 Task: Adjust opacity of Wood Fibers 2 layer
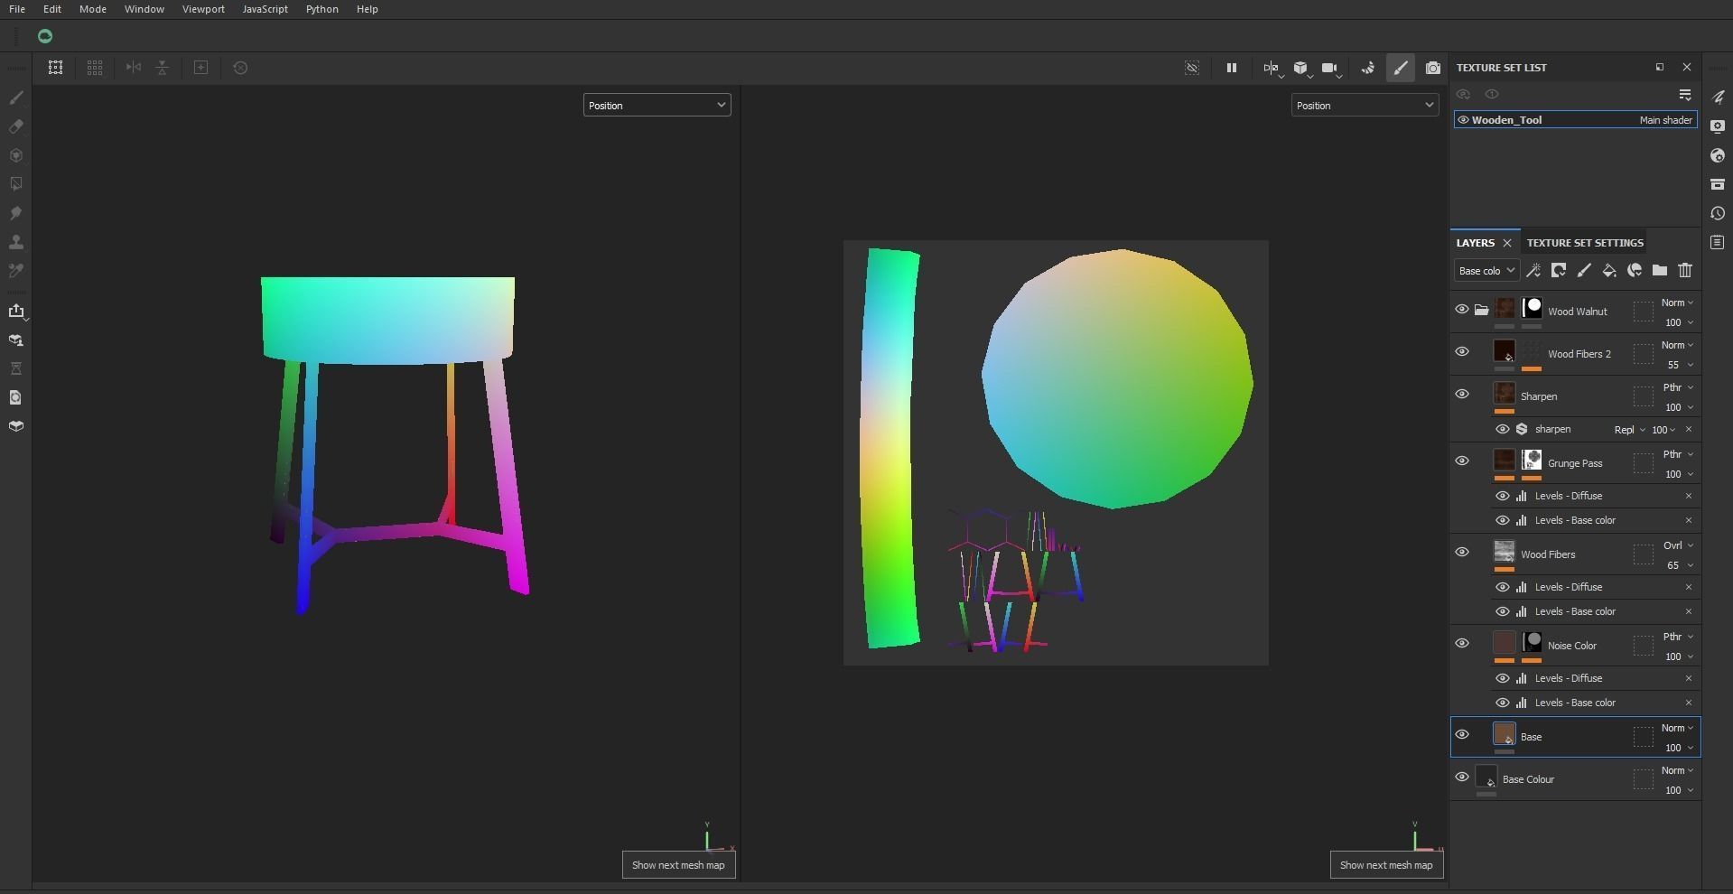[1680, 366]
